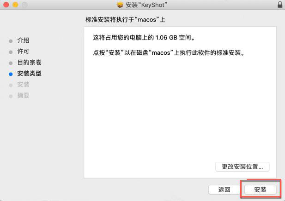Click the 安装 install button
Screen dimensions: 285x201
[260, 190]
